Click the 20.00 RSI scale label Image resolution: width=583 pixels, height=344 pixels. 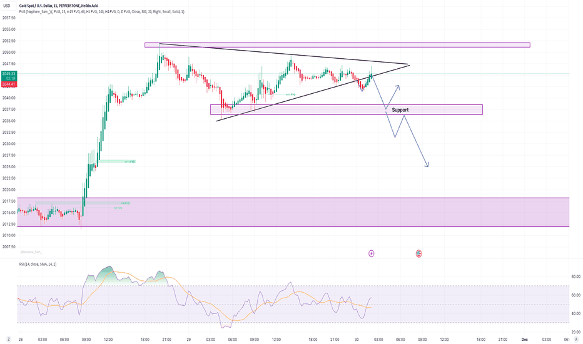575,332
